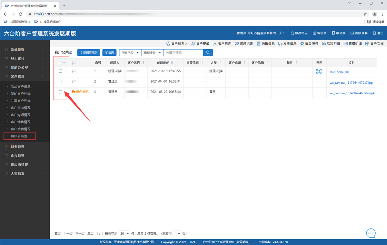The height and width of the screenshot is (245, 387).
Task: Open a new browser tab
Action: click(64, 6)
